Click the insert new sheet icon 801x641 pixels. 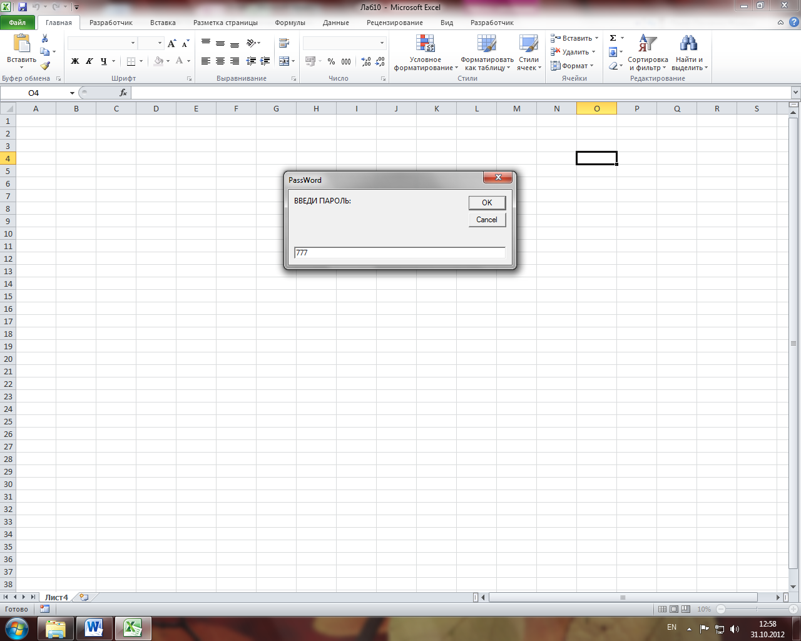click(84, 597)
